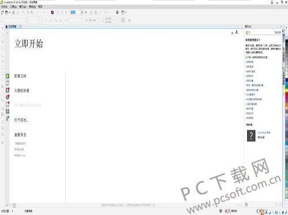Click the question mark help thumbnail
The width and height of the screenshot is (288, 215).
pos(251,135)
